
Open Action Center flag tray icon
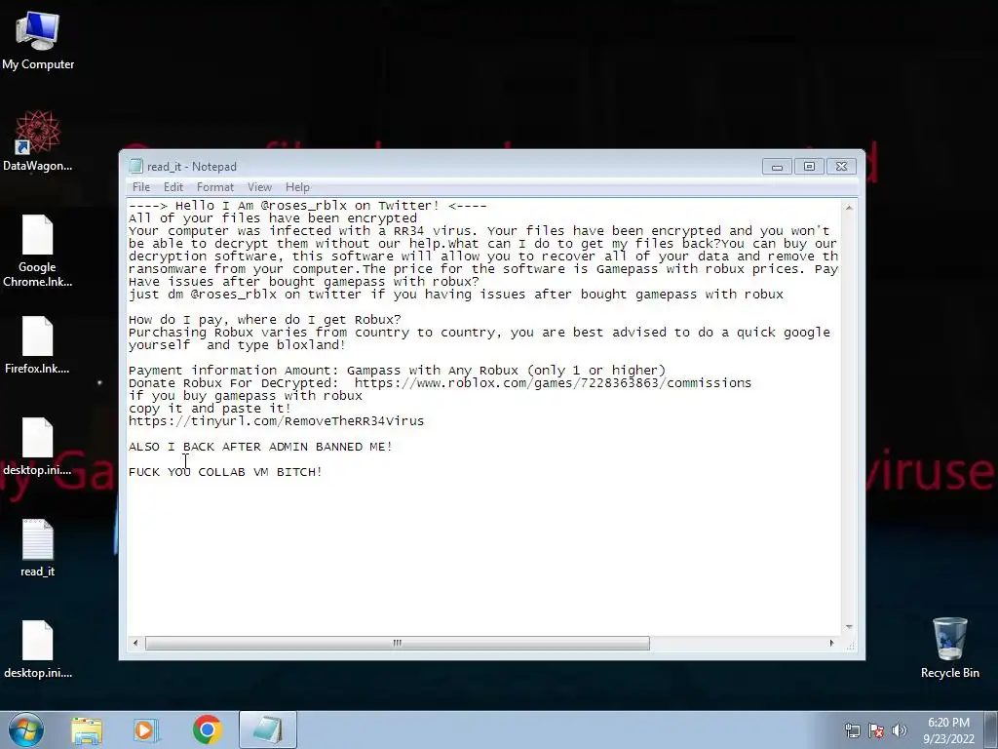876,730
